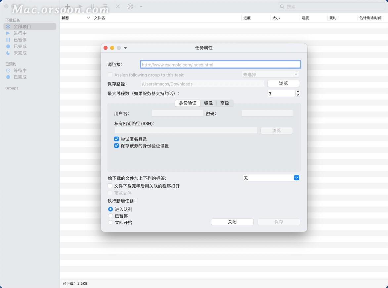
Task: Switch to the 镜像 tab
Action: click(x=208, y=103)
